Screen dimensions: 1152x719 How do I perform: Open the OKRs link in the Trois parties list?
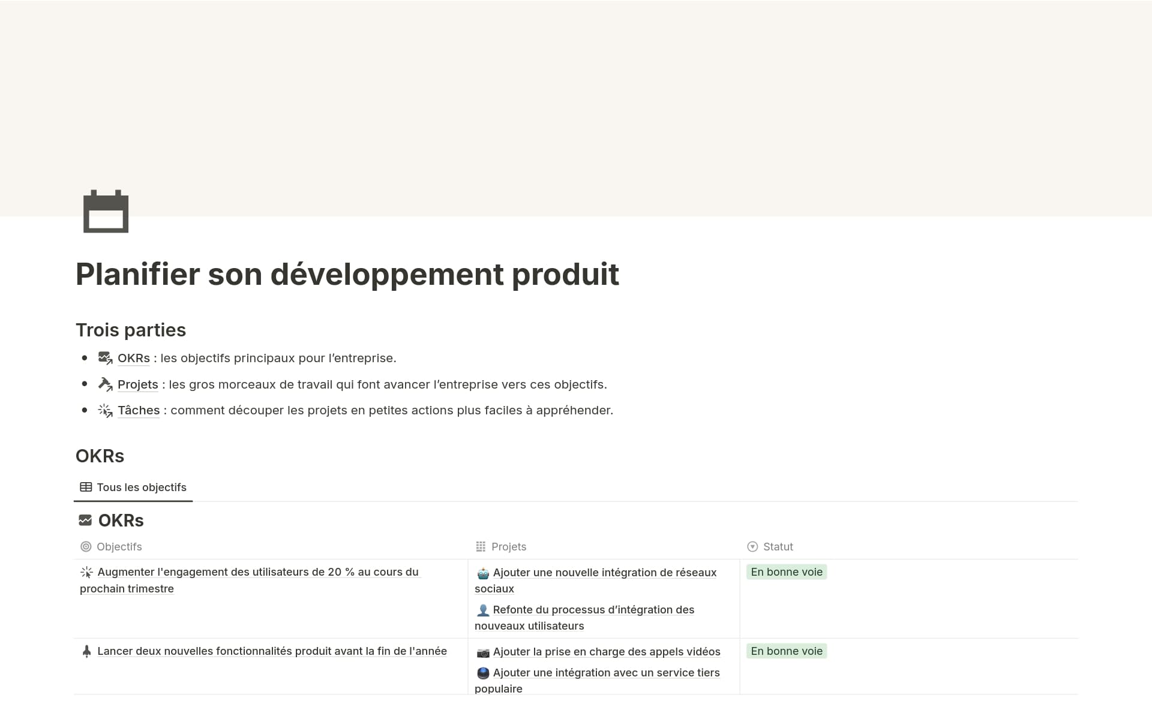point(133,358)
